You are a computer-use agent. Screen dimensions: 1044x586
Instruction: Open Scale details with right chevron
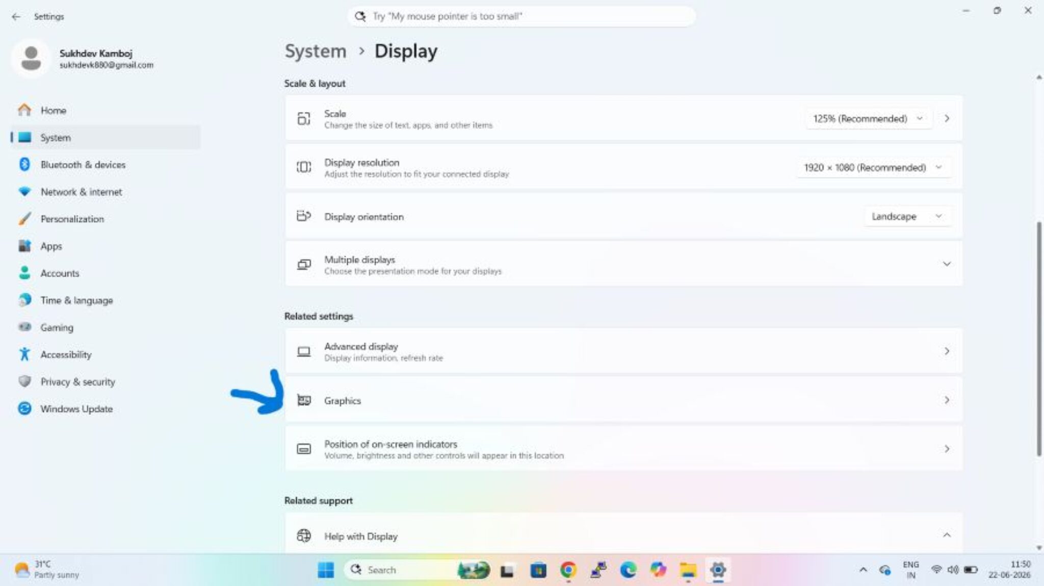tap(947, 119)
